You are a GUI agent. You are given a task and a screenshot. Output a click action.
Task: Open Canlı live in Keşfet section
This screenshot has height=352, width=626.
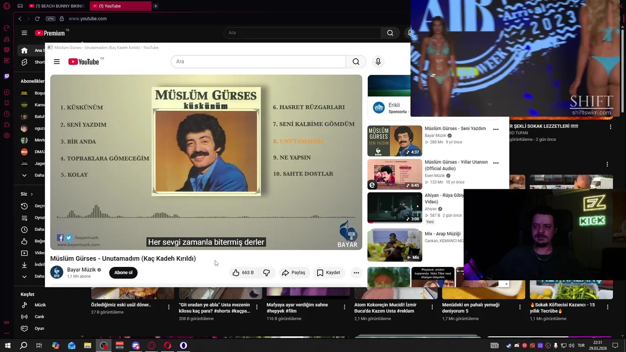tap(32, 317)
